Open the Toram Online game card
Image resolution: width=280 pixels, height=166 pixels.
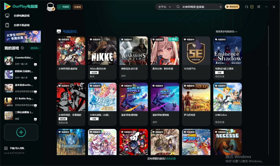[71, 142]
